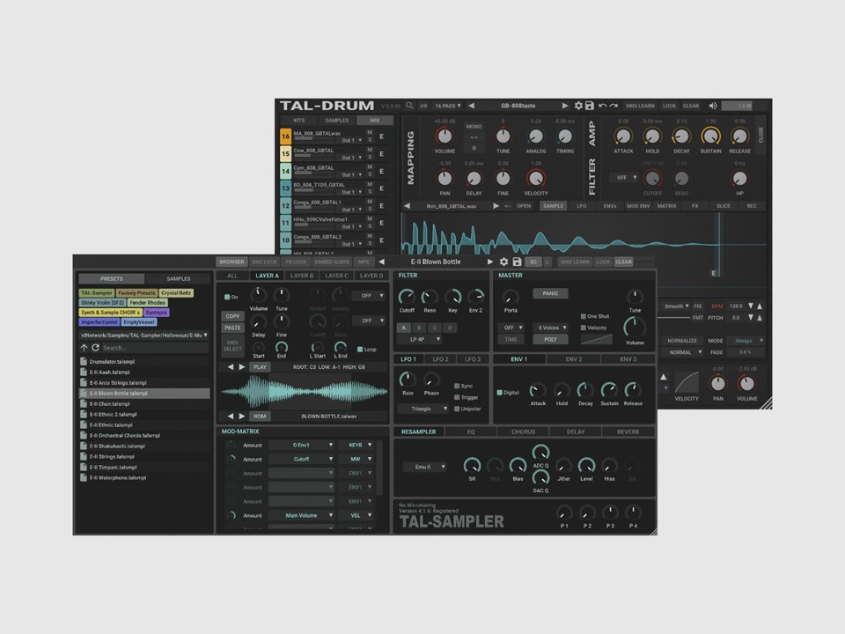Open the preset folder path dropdown
Viewport: 845px width, 634px height.
(x=143, y=335)
